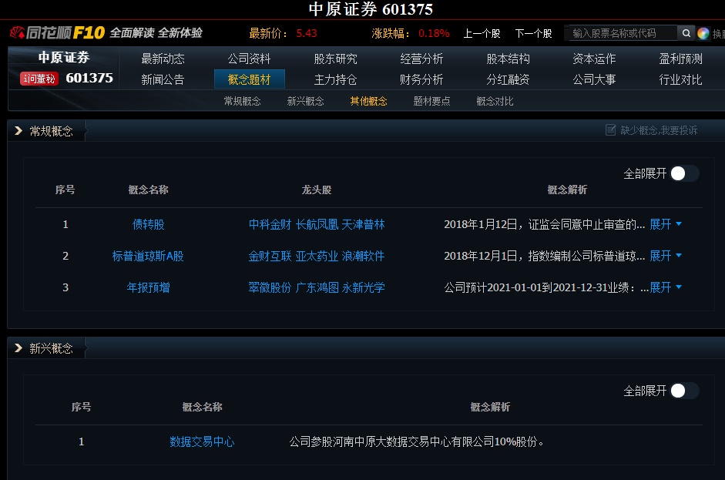Open the 最新动态 tab
The width and height of the screenshot is (725, 480).
coord(163,59)
